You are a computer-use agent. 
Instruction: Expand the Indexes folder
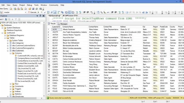tap(10, 92)
